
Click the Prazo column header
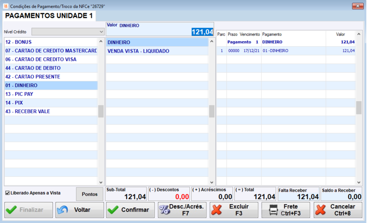[x=233, y=34]
